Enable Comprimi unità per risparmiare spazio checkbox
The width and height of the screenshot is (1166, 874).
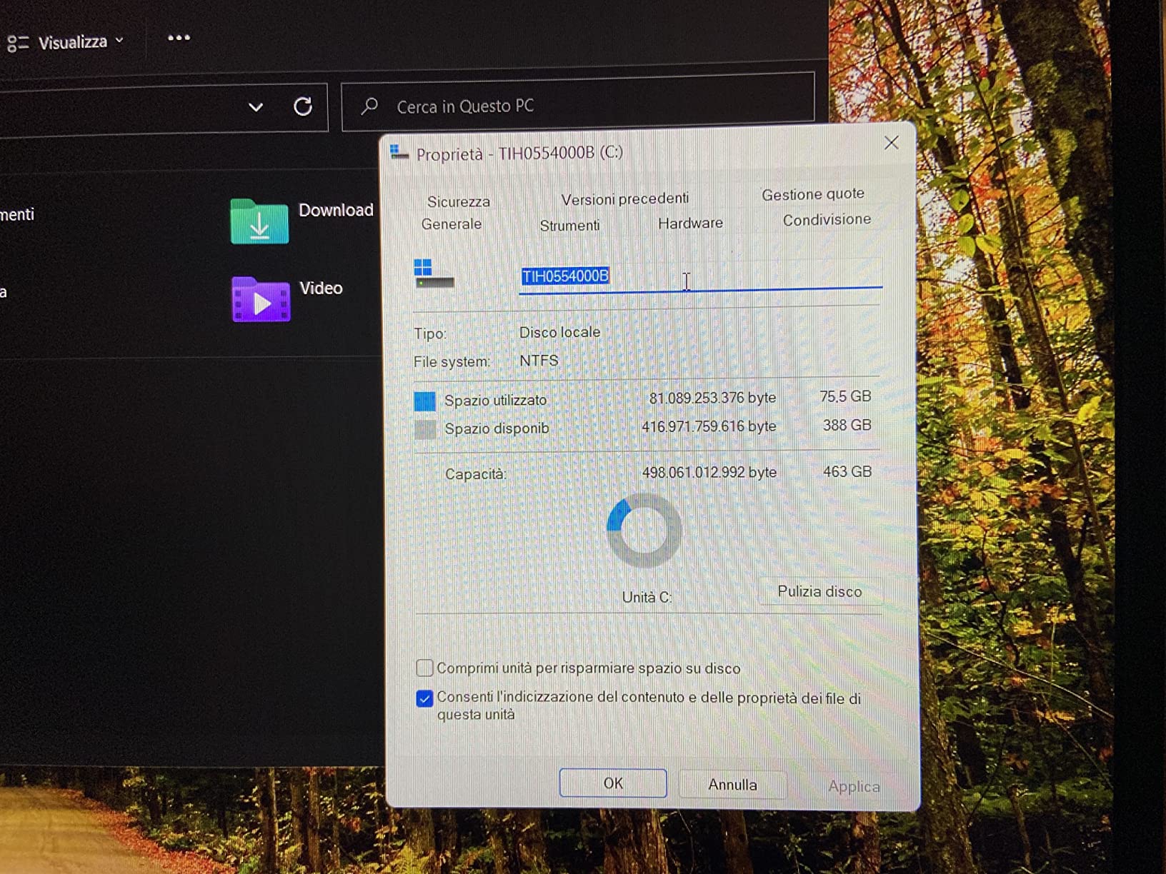[x=424, y=668]
